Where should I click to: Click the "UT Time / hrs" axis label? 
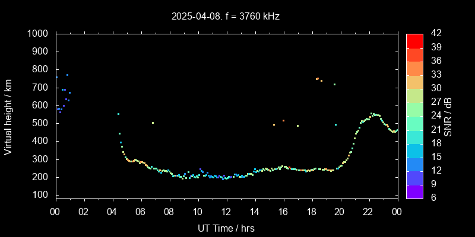[x=226, y=228]
